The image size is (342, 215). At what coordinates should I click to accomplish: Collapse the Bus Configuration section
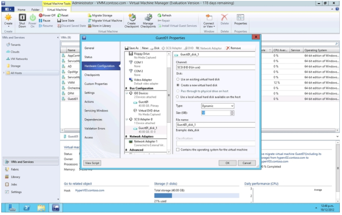click(126, 88)
